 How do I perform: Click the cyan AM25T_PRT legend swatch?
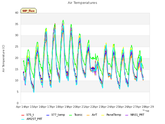pos(23,119)
